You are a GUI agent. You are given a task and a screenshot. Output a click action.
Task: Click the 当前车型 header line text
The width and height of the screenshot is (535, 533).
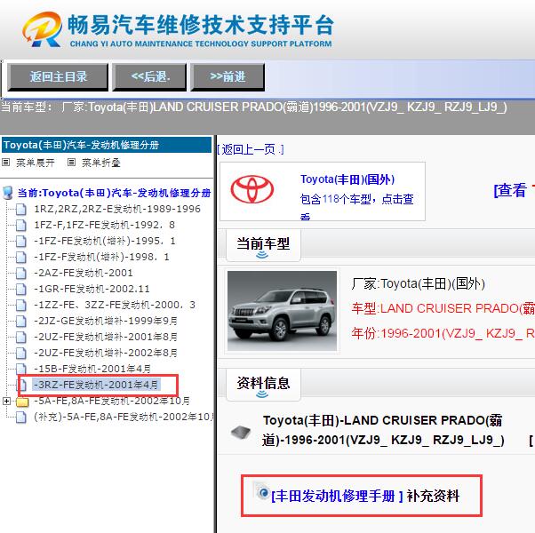(254, 107)
